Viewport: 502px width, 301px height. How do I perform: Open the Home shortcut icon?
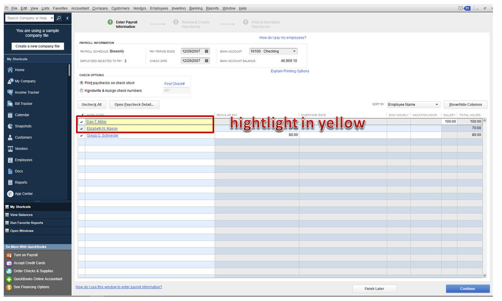(x=10, y=70)
